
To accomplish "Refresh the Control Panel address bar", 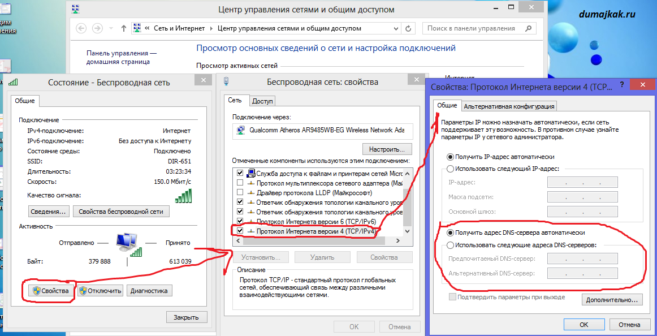I will point(408,28).
